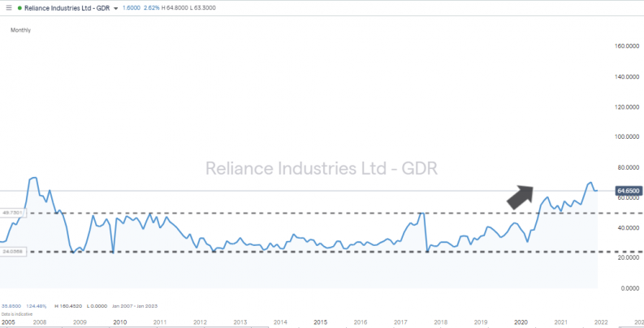644x328 pixels.
Task: Select the 64.6500 current price tag
Action: click(629, 191)
